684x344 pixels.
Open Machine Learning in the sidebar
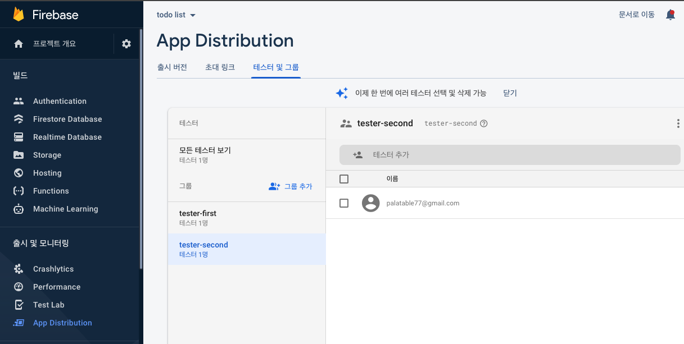65,209
